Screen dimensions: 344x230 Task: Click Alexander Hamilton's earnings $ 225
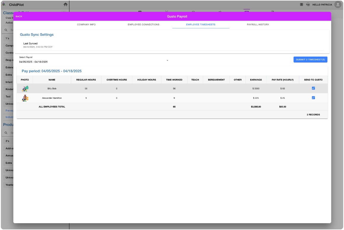[x=256, y=98]
